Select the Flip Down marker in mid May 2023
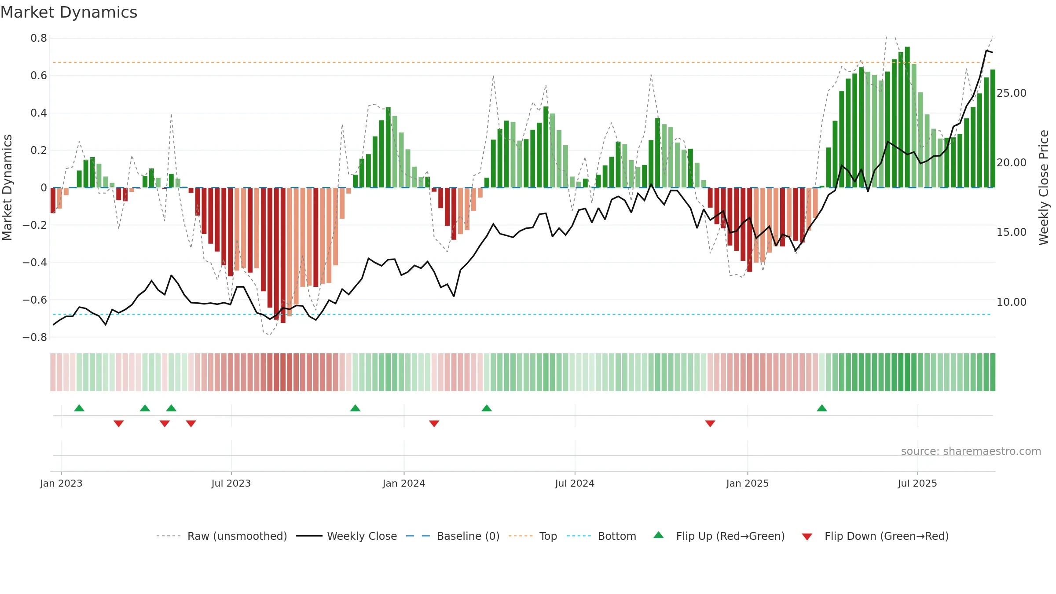 [191, 423]
